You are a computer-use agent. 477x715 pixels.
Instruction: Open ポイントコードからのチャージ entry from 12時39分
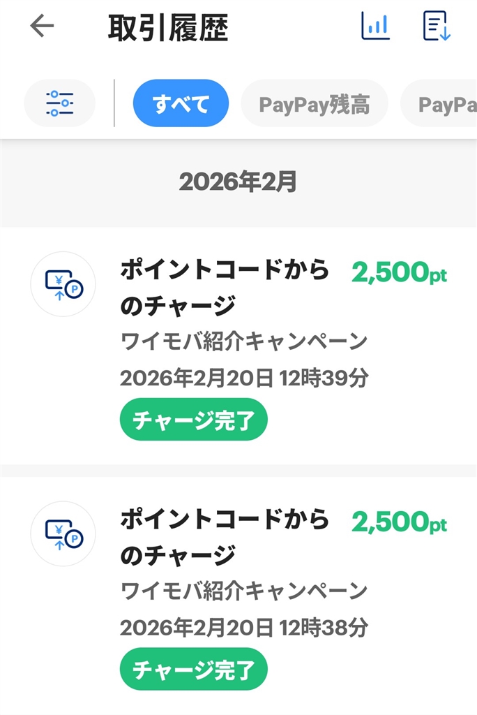[x=225, y=288]
